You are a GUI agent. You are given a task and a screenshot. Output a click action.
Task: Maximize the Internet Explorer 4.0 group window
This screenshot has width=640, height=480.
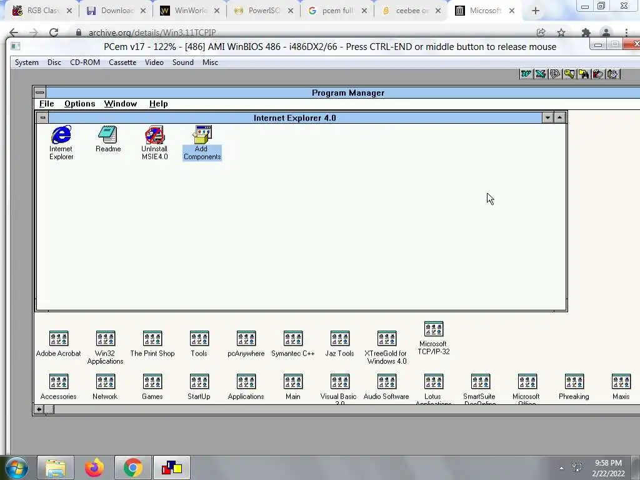click(x=559, y=118)
